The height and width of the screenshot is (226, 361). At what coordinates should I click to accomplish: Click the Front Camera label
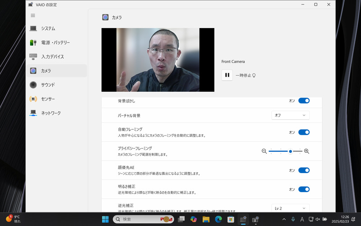(x=233, y=61)
